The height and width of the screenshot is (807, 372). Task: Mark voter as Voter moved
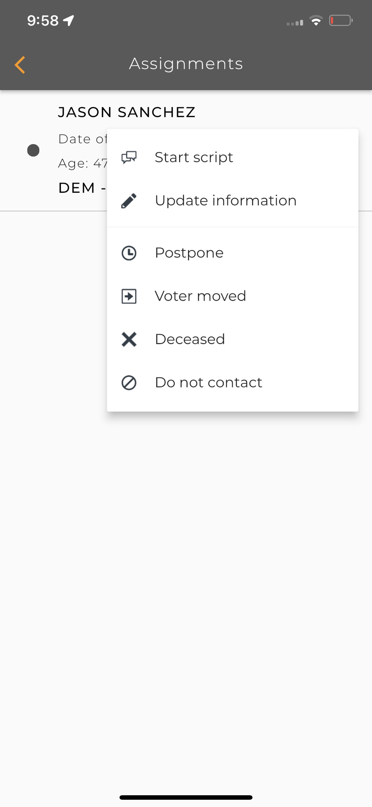click(200, 296)
